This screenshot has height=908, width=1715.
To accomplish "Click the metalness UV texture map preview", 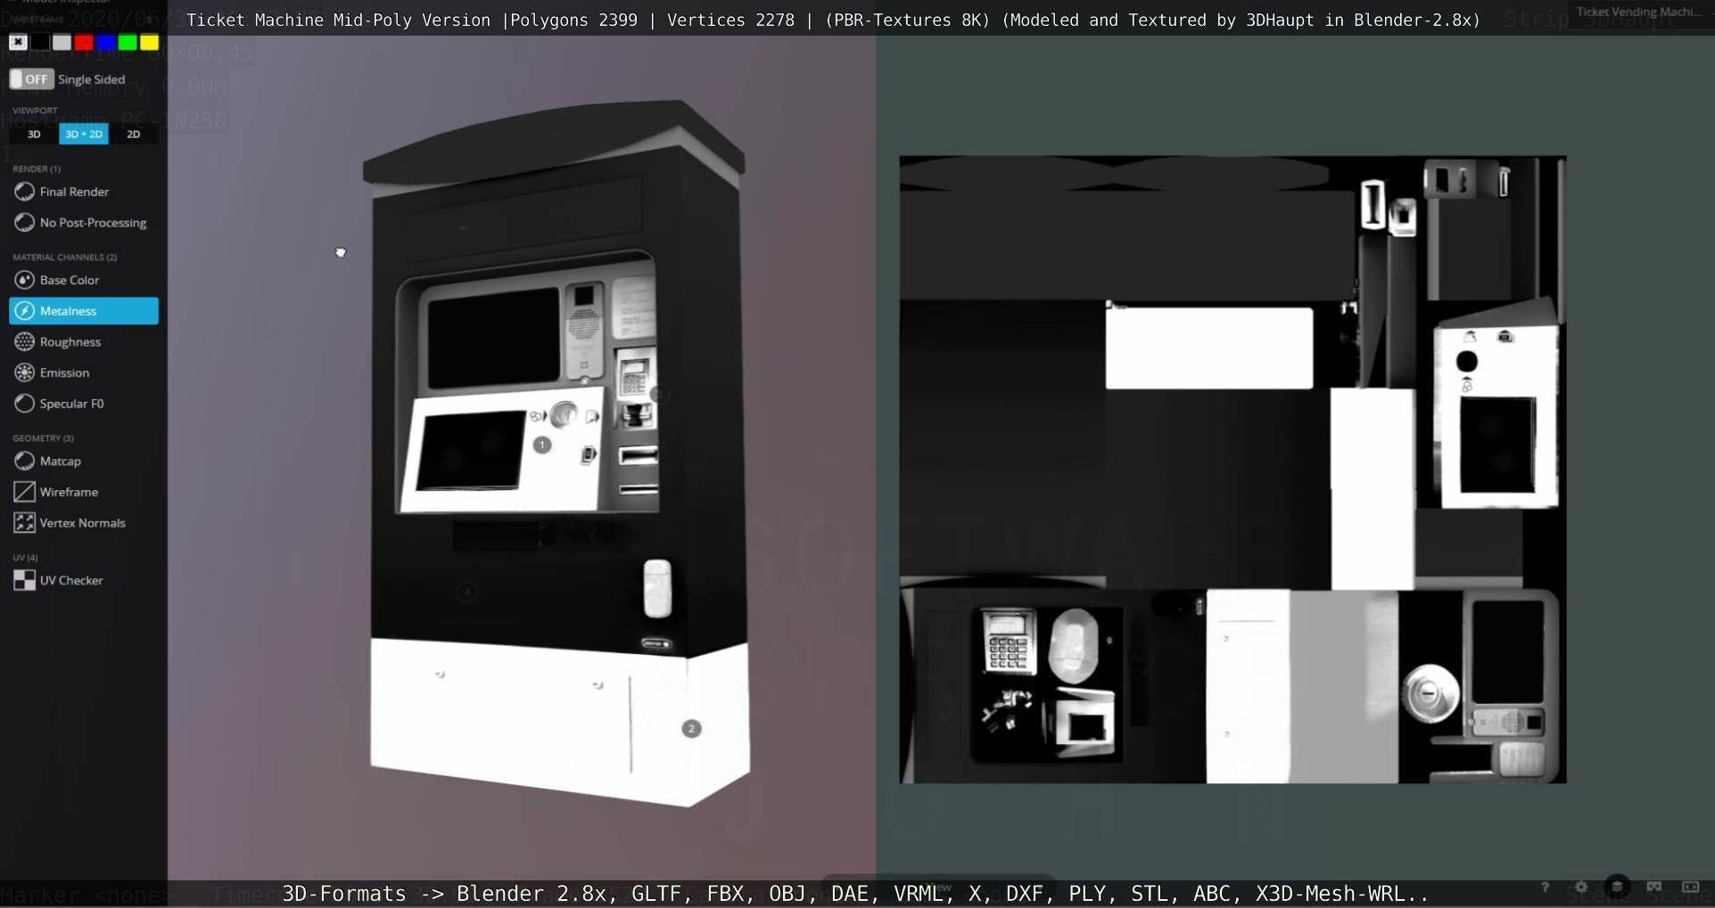I will [1233, 470].
